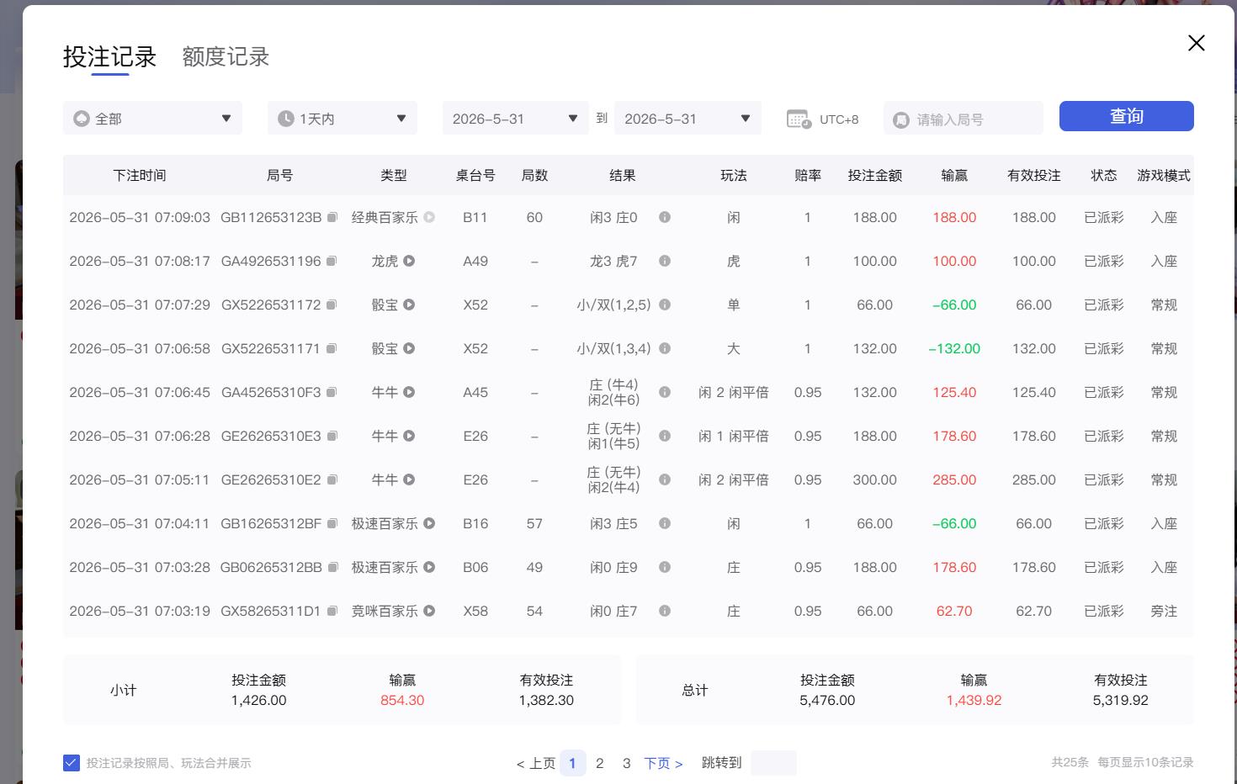Toggle merge bet records by round checkbox
Screen dimensions: 1237x784
point(72,763)
